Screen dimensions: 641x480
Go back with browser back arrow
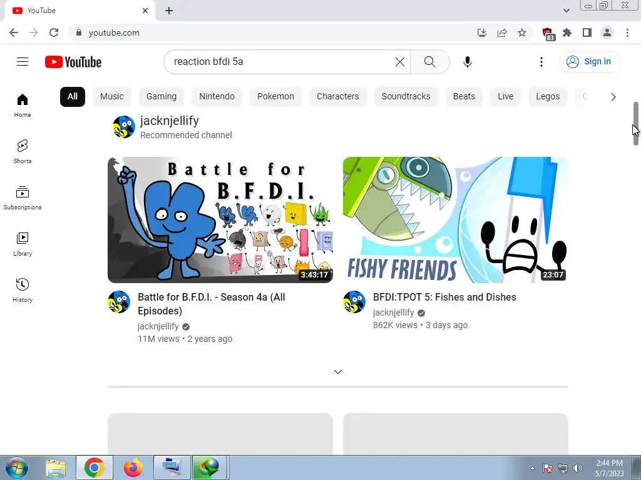click(14, 32)
